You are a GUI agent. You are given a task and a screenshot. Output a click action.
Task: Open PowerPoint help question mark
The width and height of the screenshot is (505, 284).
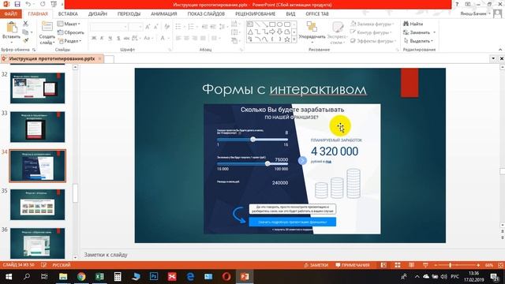457,5
